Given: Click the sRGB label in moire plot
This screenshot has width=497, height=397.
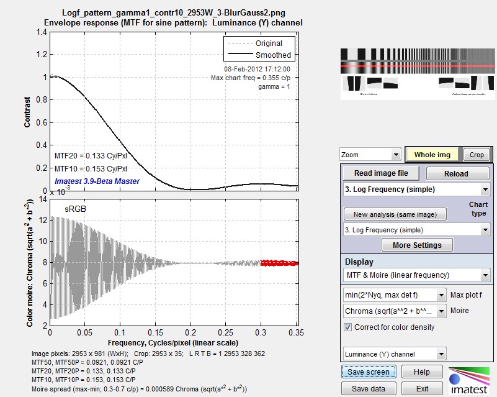Looking at the screenshot, I should [x=75, y=209].
